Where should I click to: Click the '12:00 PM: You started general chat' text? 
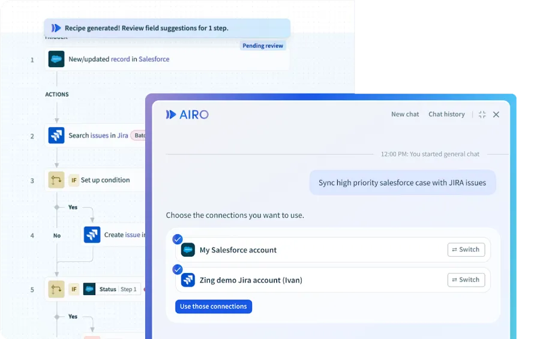point(430,154)
